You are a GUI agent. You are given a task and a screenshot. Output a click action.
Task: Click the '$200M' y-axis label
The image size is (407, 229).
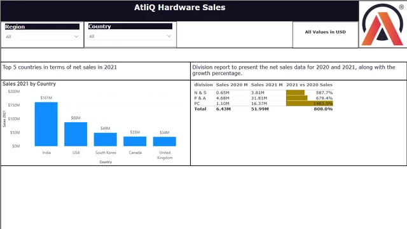(x=14, y=92)
